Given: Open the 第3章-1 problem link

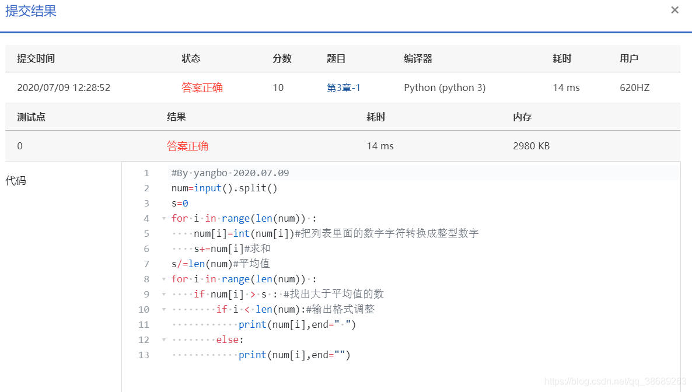Looking at the screenshot, I should tap(343, 87).
